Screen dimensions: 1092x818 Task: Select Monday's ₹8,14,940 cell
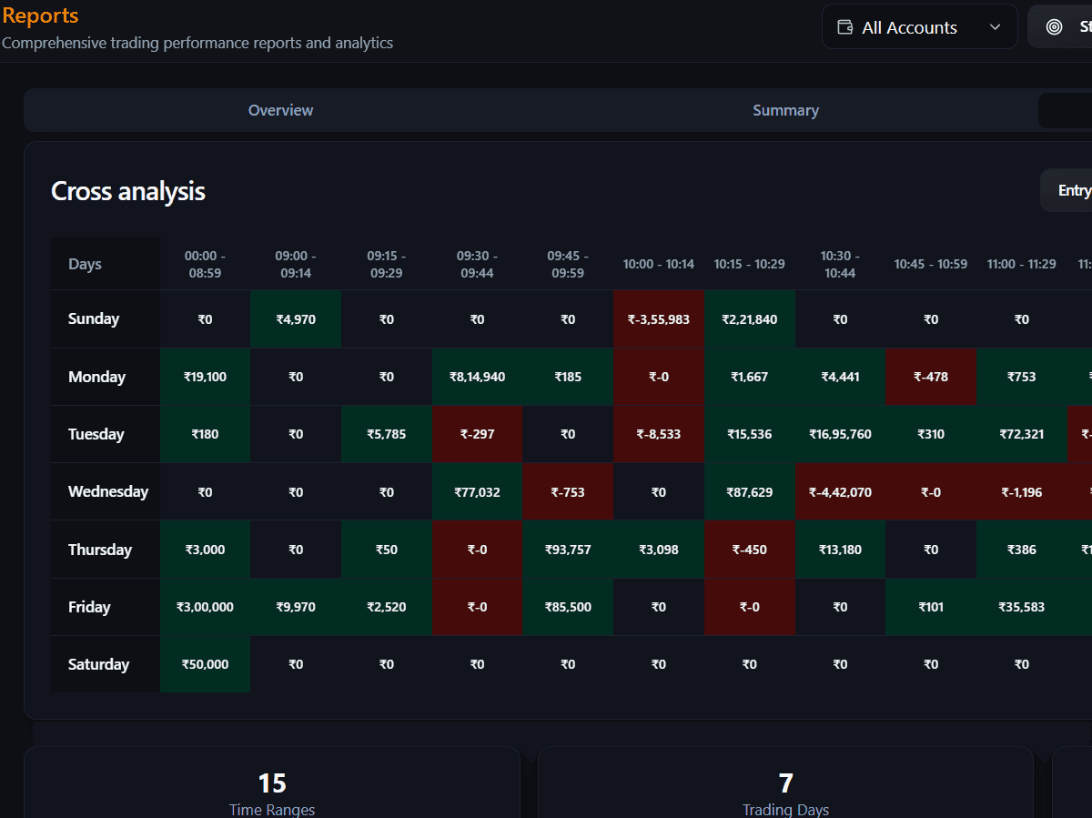pyautogui.click(x=477, y=376)
